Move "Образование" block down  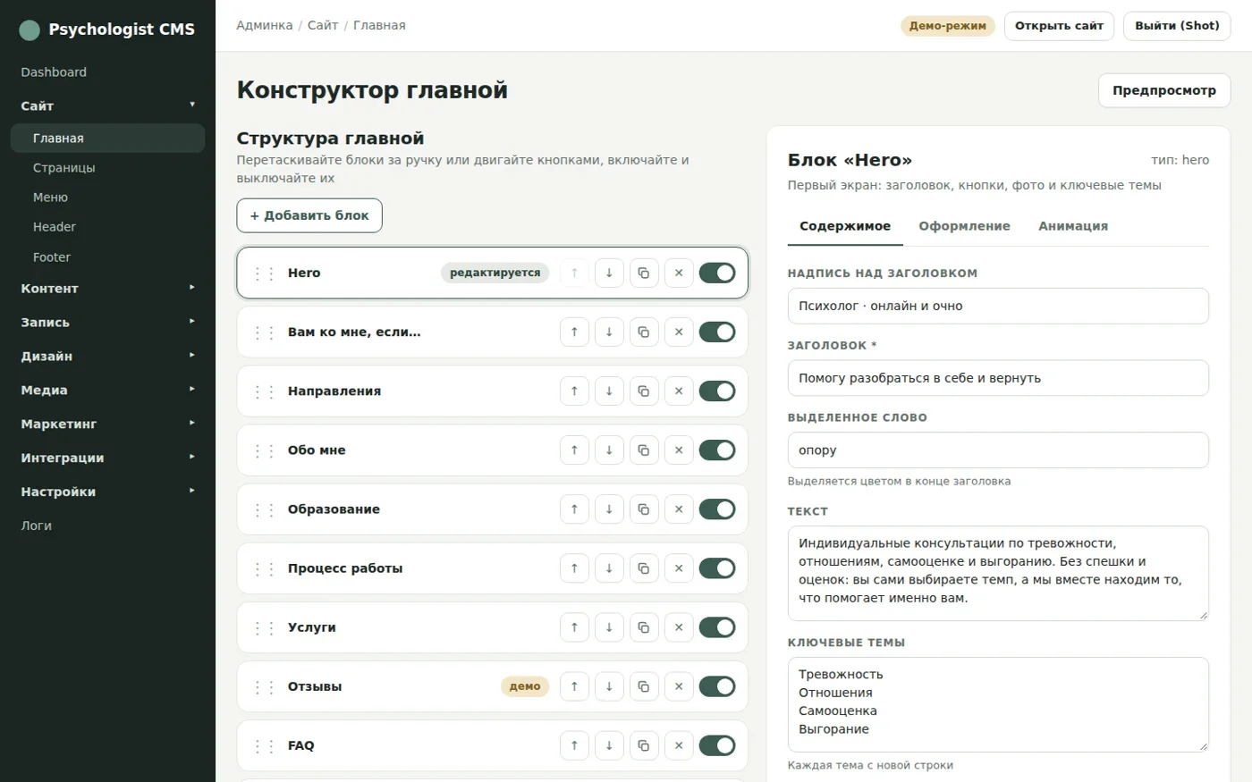609,509
